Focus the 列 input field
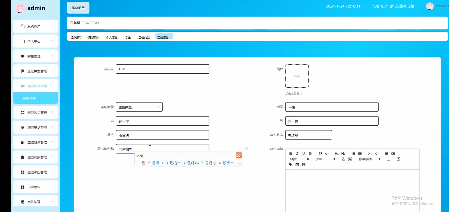 click(x=332, y=121)
